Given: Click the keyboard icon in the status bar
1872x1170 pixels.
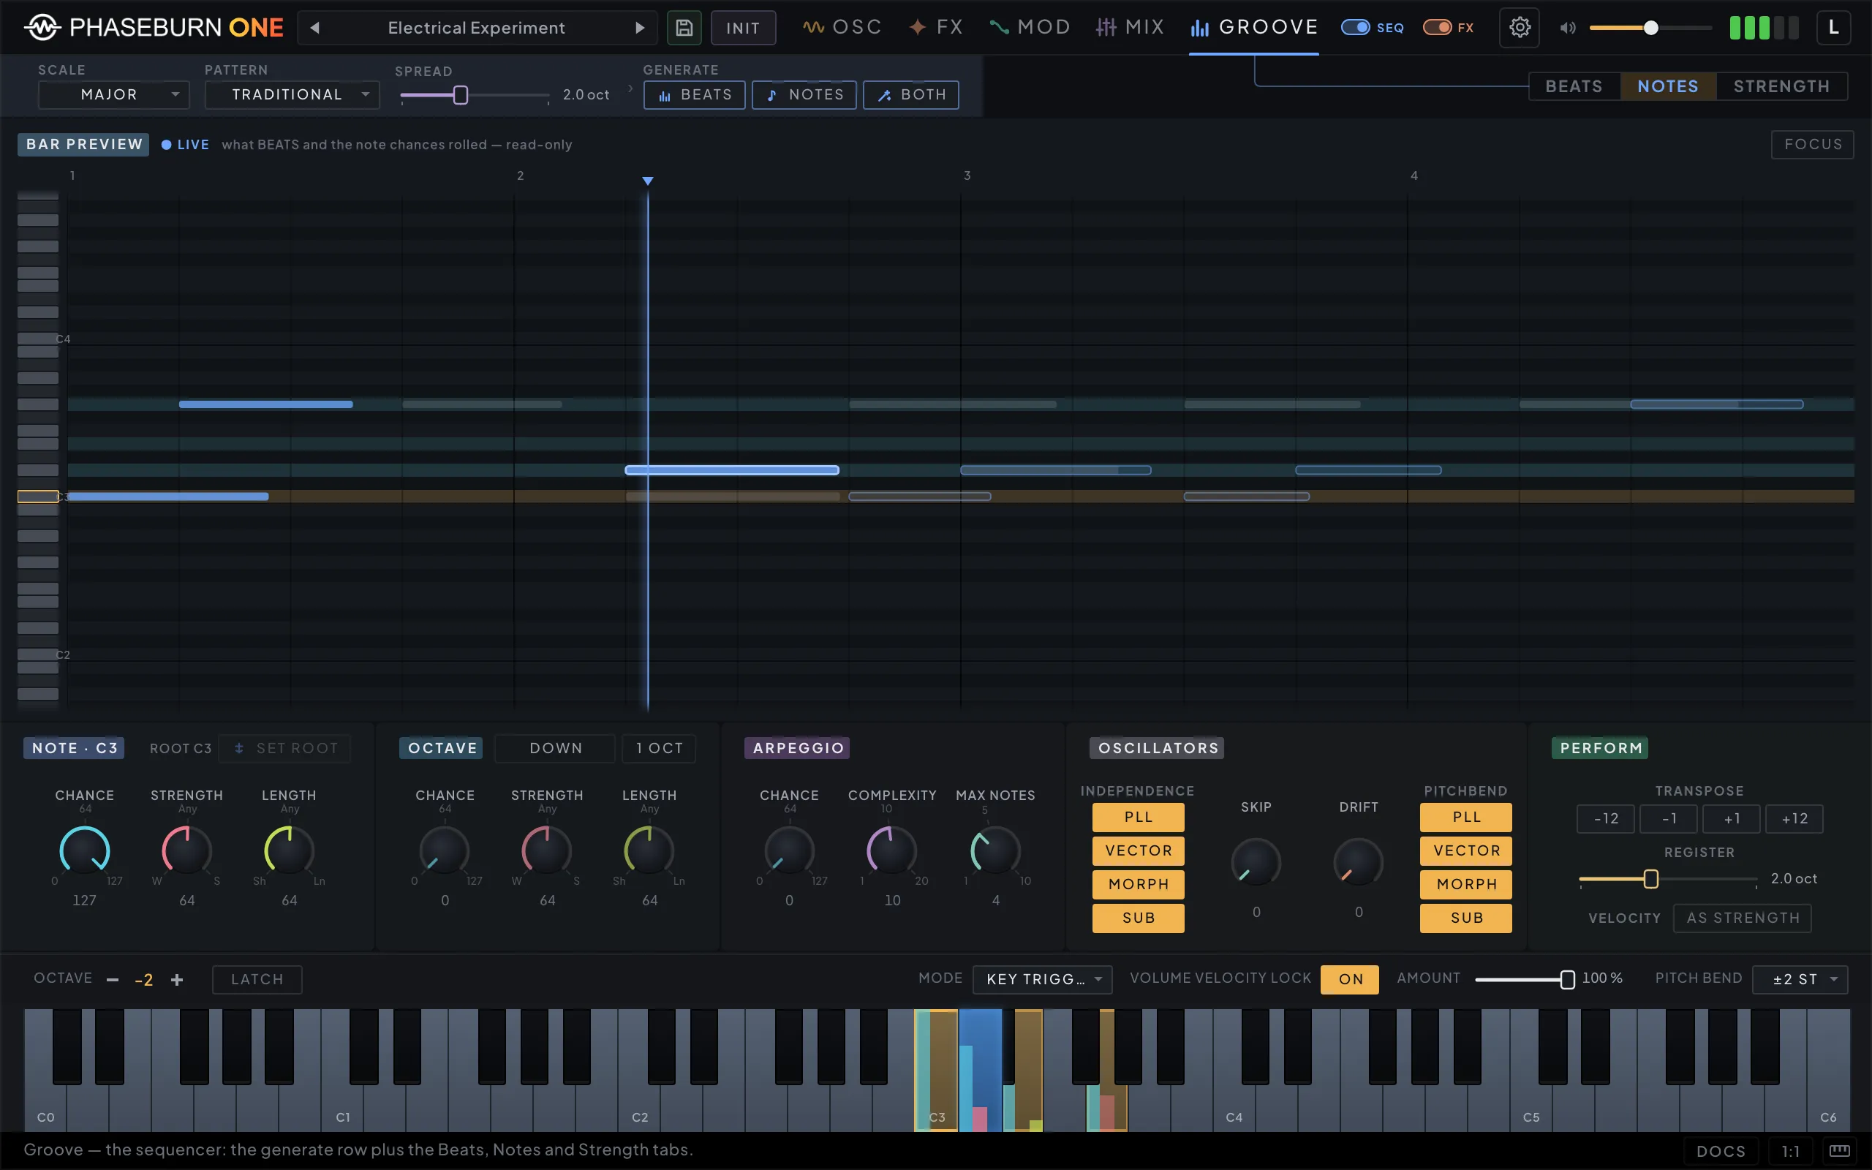Looking at the screenshot, I should [x=1840, y=1151].
